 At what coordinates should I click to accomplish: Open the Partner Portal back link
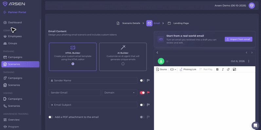coord(15,12)
